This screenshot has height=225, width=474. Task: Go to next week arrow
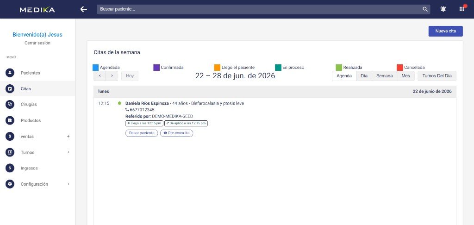tap(112, 76)
